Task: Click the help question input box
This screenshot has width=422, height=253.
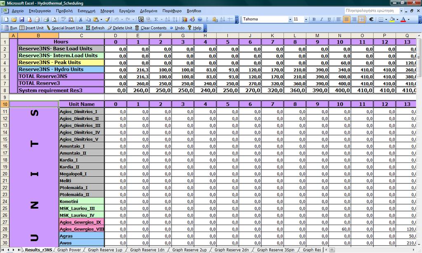Action: click(371, 11)
